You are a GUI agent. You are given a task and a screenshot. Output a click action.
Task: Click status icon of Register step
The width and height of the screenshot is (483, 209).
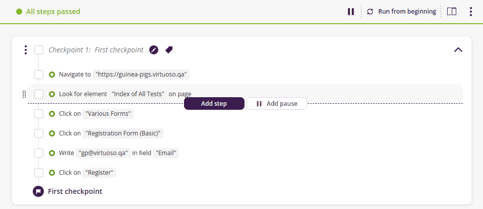52,173
